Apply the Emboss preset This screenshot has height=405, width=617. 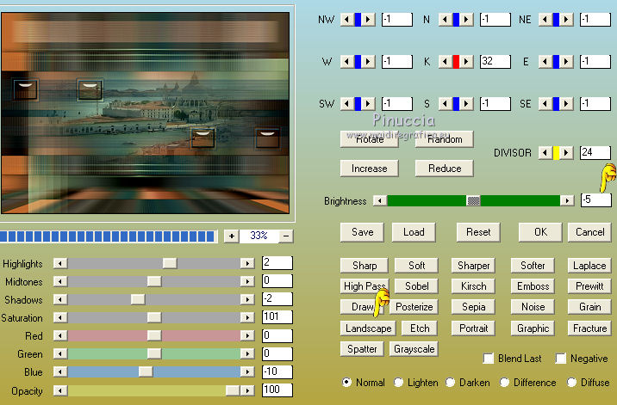(533, 286)
